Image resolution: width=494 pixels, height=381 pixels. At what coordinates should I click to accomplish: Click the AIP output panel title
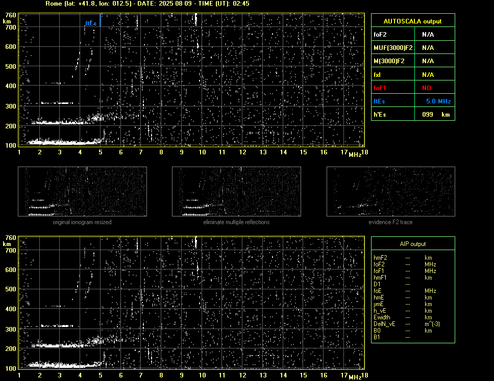click(413, 244)
